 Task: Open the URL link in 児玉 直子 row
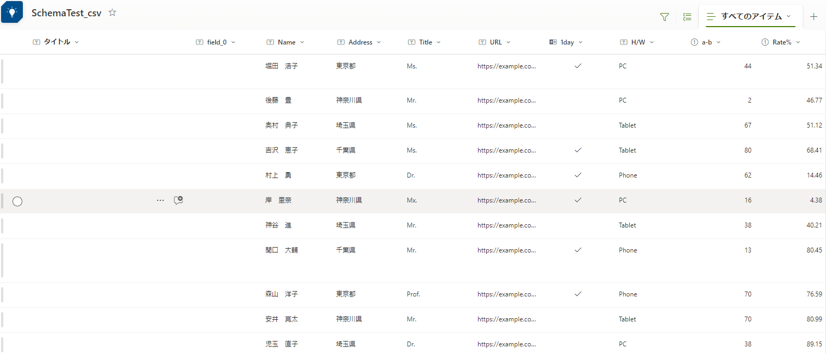507,344
